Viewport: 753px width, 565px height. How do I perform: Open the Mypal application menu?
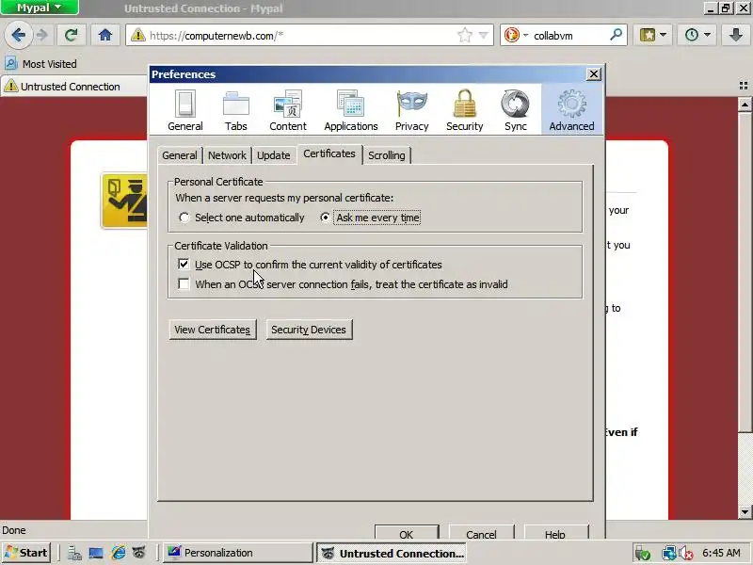pos(40,8)
